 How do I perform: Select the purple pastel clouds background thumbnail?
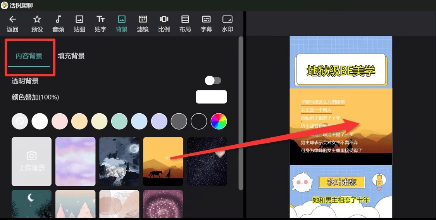[x=75, y=161]
